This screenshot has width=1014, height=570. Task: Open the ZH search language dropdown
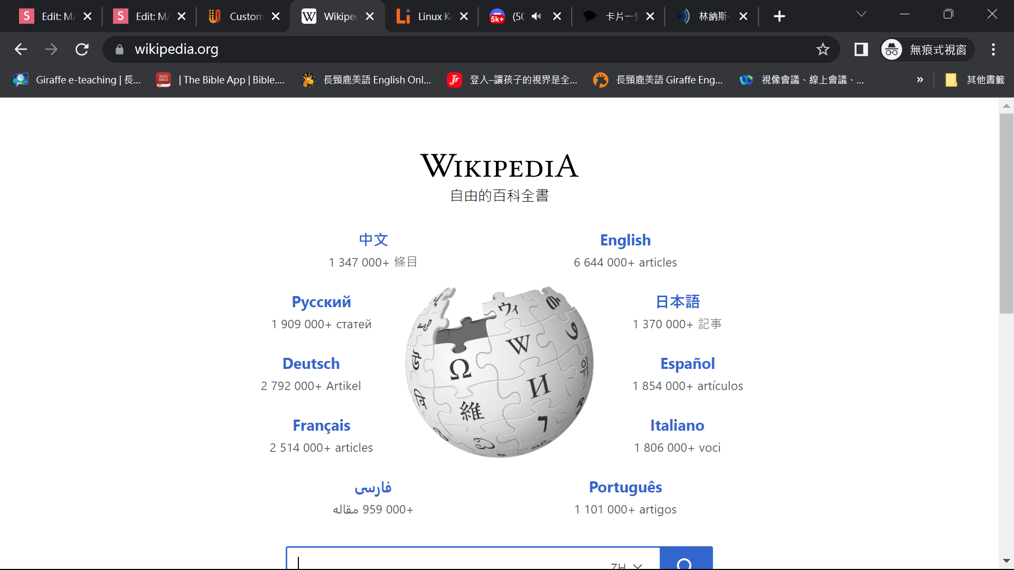[626, 565]
